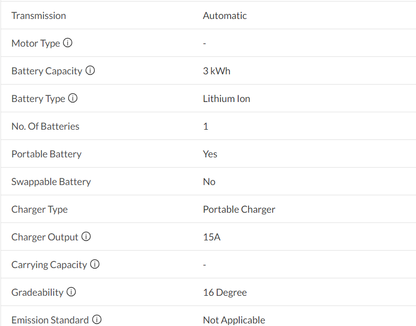Viewport: 416px width, 326px height.
Task: Select the Automatic transmission value
Action: (224, 16)
